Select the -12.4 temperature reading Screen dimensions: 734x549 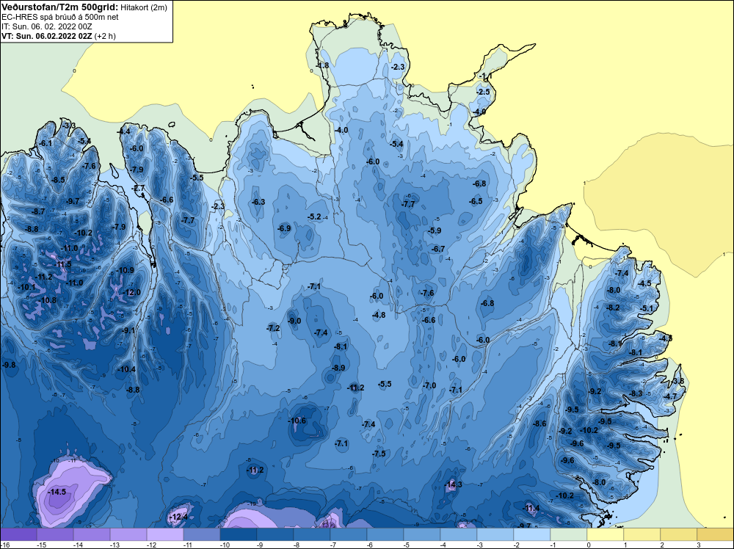pos(178,517)
